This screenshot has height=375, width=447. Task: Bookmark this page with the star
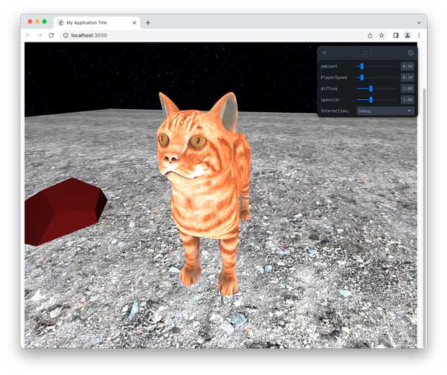coord(381,35)
